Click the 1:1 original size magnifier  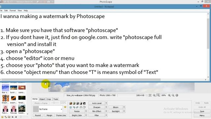154,96
